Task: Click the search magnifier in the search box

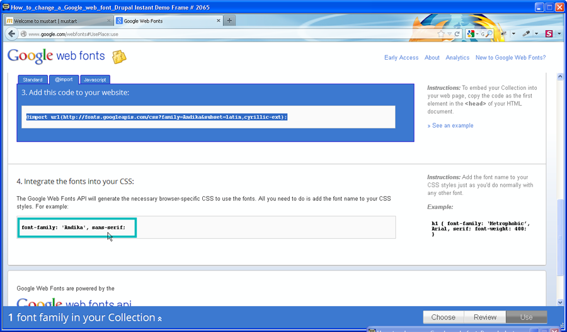Action: point(490,34)
